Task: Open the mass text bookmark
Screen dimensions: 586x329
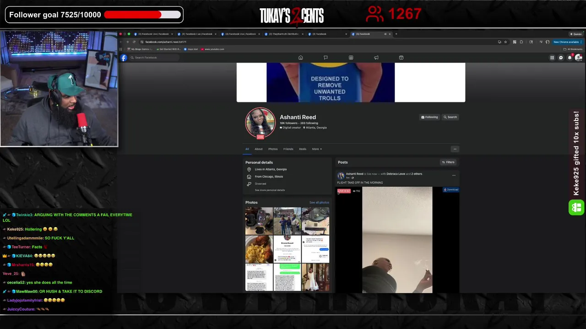Action: point(191,49)
